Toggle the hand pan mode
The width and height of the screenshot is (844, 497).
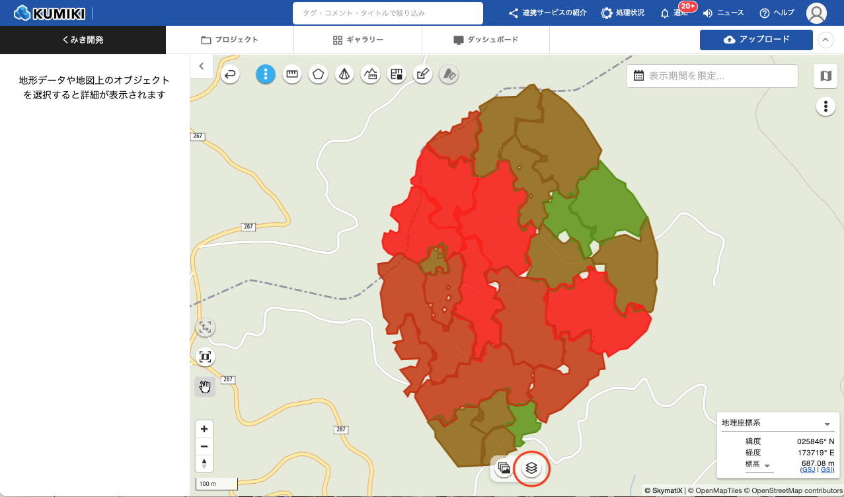tap(205, 387)
